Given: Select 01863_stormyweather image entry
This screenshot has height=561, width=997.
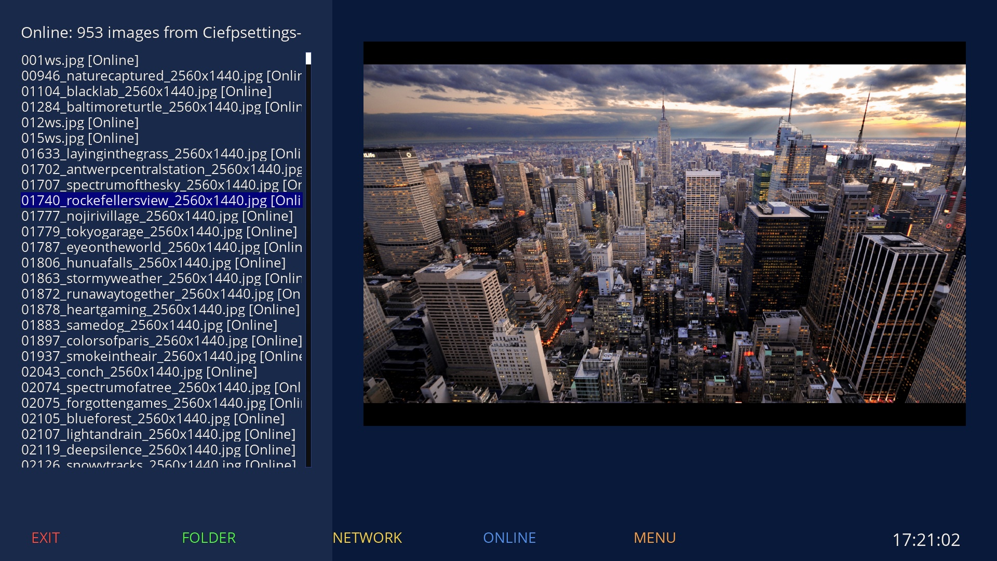Looking at the screenshot, I should point(161,278).
